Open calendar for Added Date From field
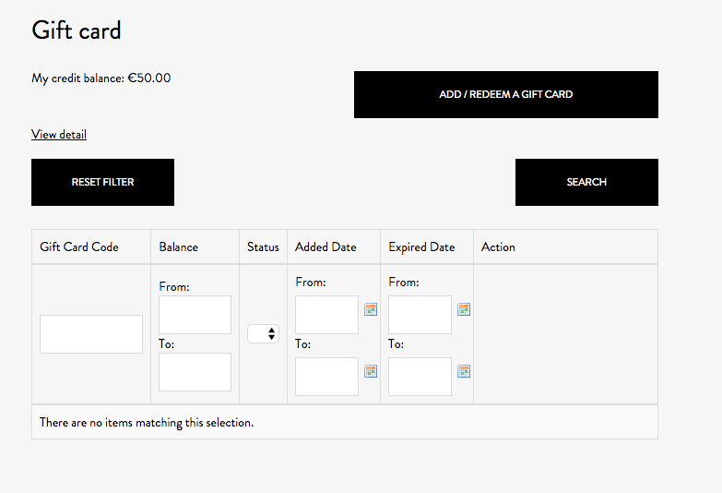Screen dimensions: 722x493 pos(371,309)
